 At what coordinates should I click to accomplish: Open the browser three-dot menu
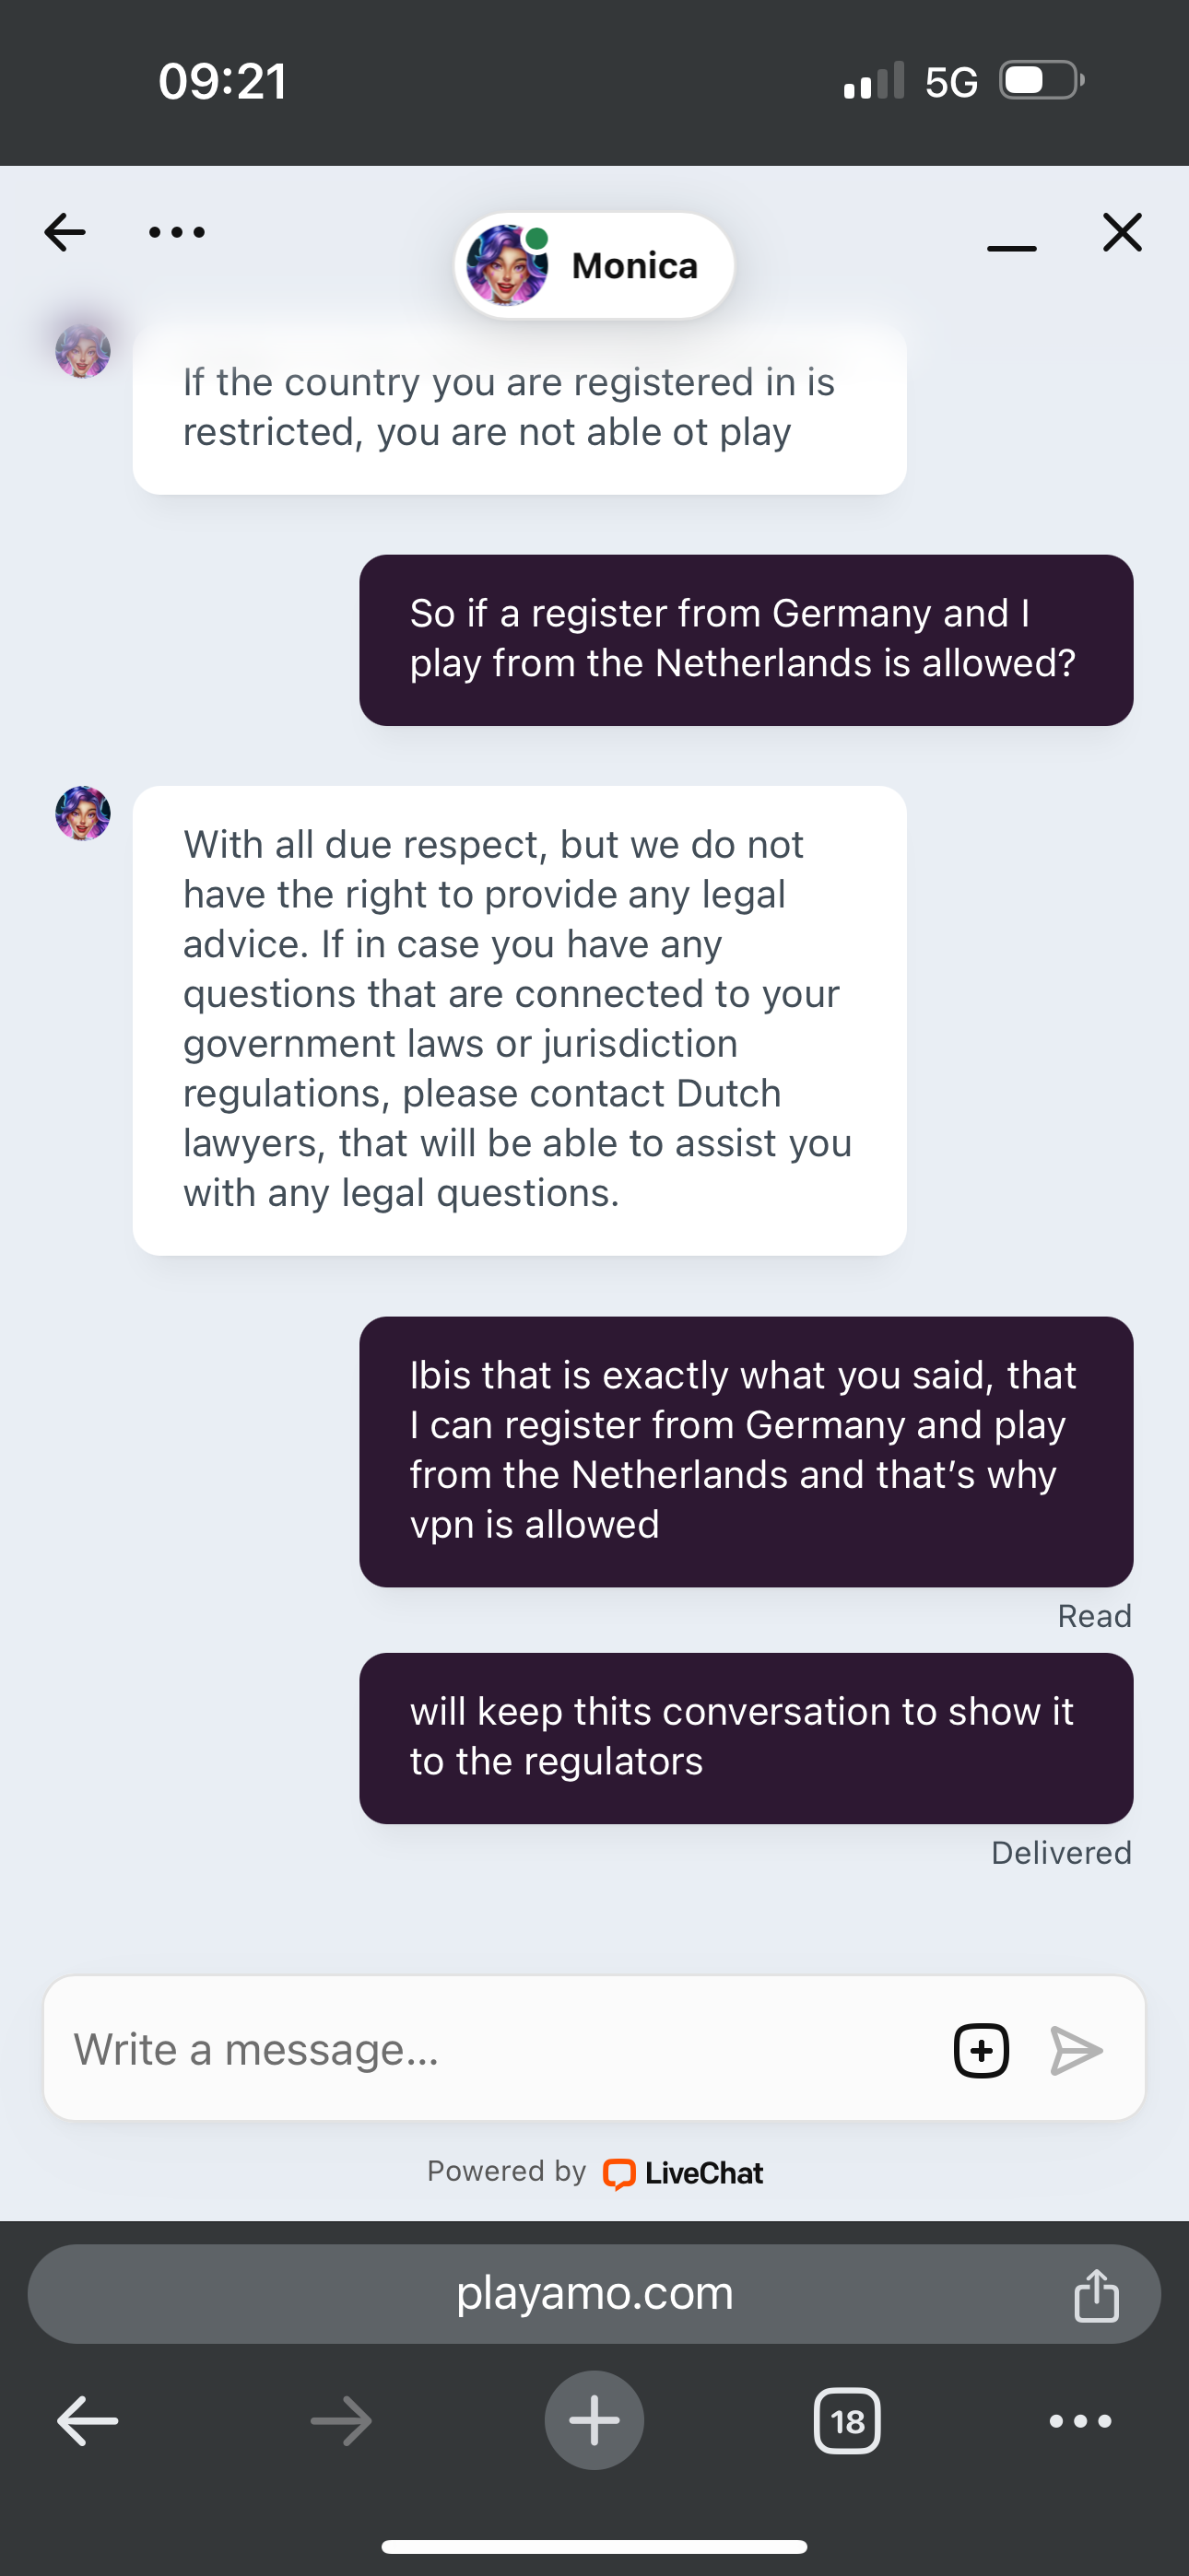click(1080, 2421)
